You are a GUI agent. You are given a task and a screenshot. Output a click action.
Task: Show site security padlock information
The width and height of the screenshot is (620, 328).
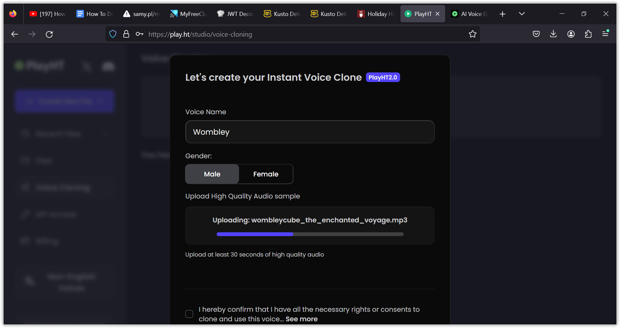coord(126,34)
